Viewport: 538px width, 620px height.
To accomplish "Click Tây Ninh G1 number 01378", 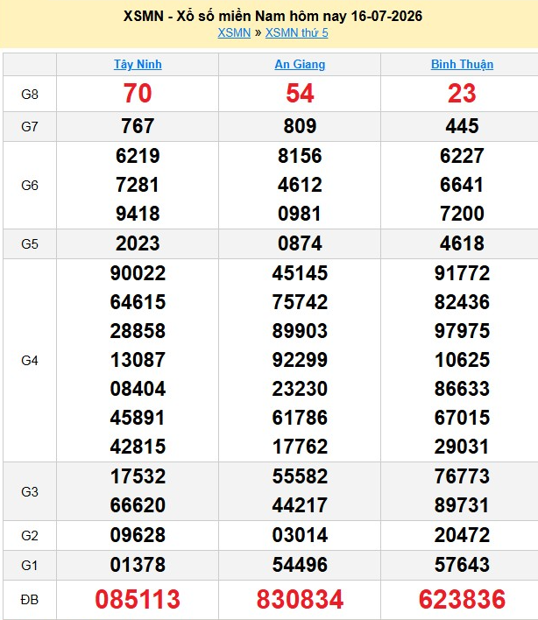I will coord(138,565).
